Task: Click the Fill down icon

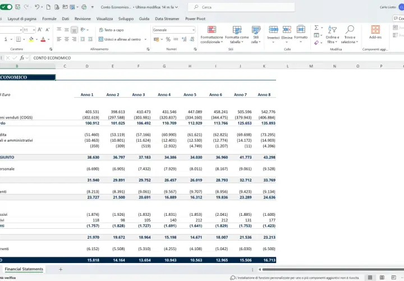Action: click(x=316, y=35)
